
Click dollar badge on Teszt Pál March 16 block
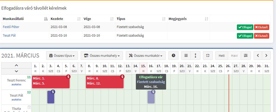[x=153, y=92]
